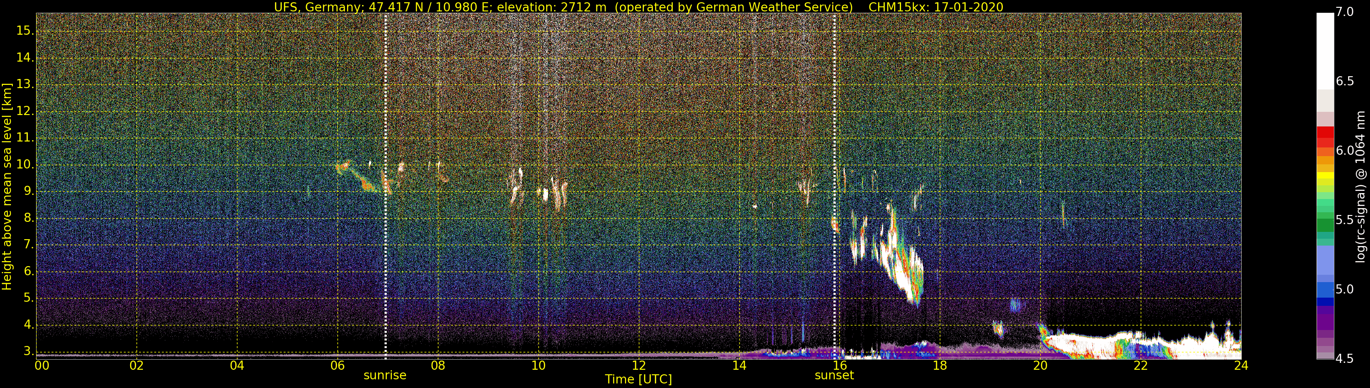The height and width of the screenshot is (388, 1370).
Task: Click the '20' time tick label
Action: 1040,366
